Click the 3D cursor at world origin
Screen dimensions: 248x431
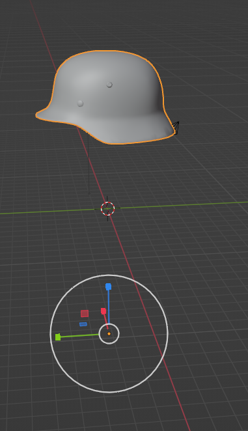click(107, 208)
